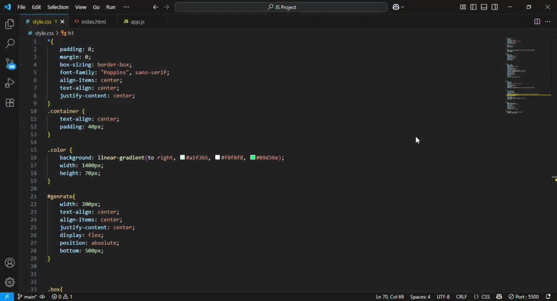Click Customize Layout icon

pos(463,7)
